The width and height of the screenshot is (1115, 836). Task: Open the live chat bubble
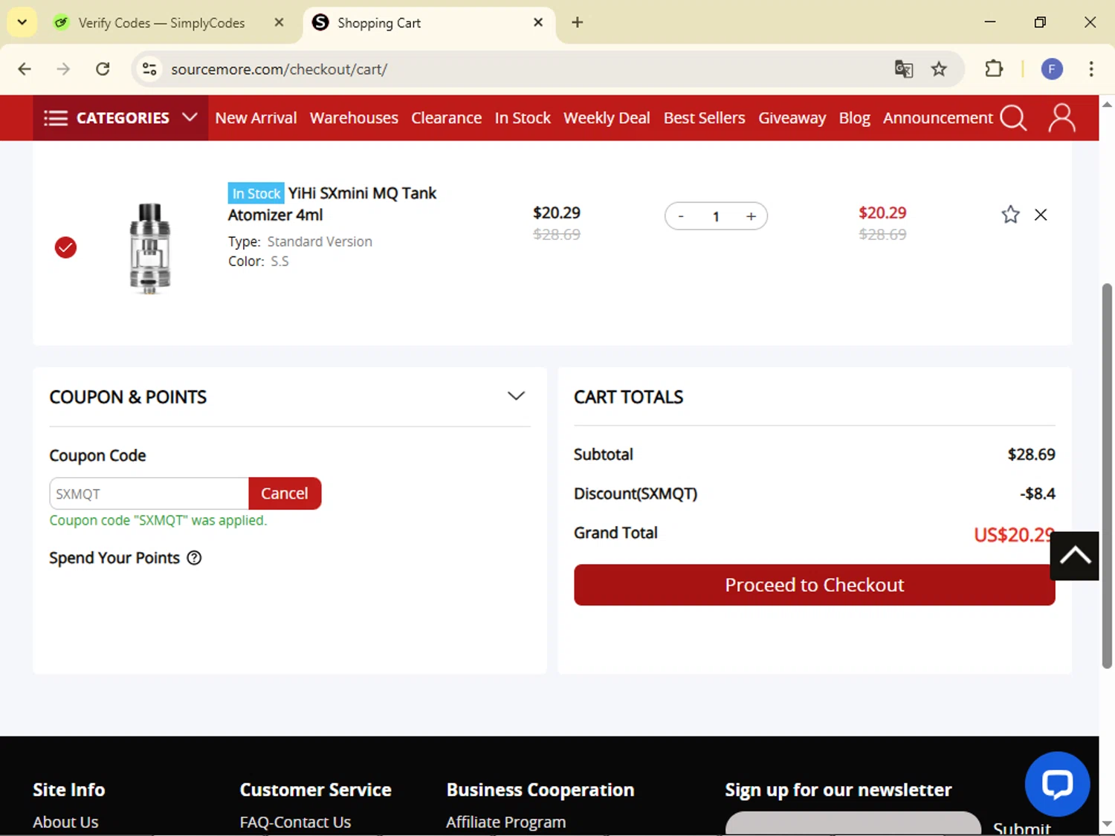[1056, 784]
